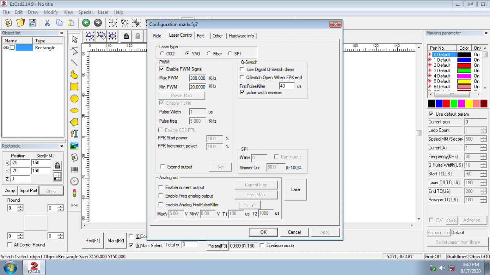Select the Fiber laser type radio button
Screen dimensions: 490x275
[209, 54]
